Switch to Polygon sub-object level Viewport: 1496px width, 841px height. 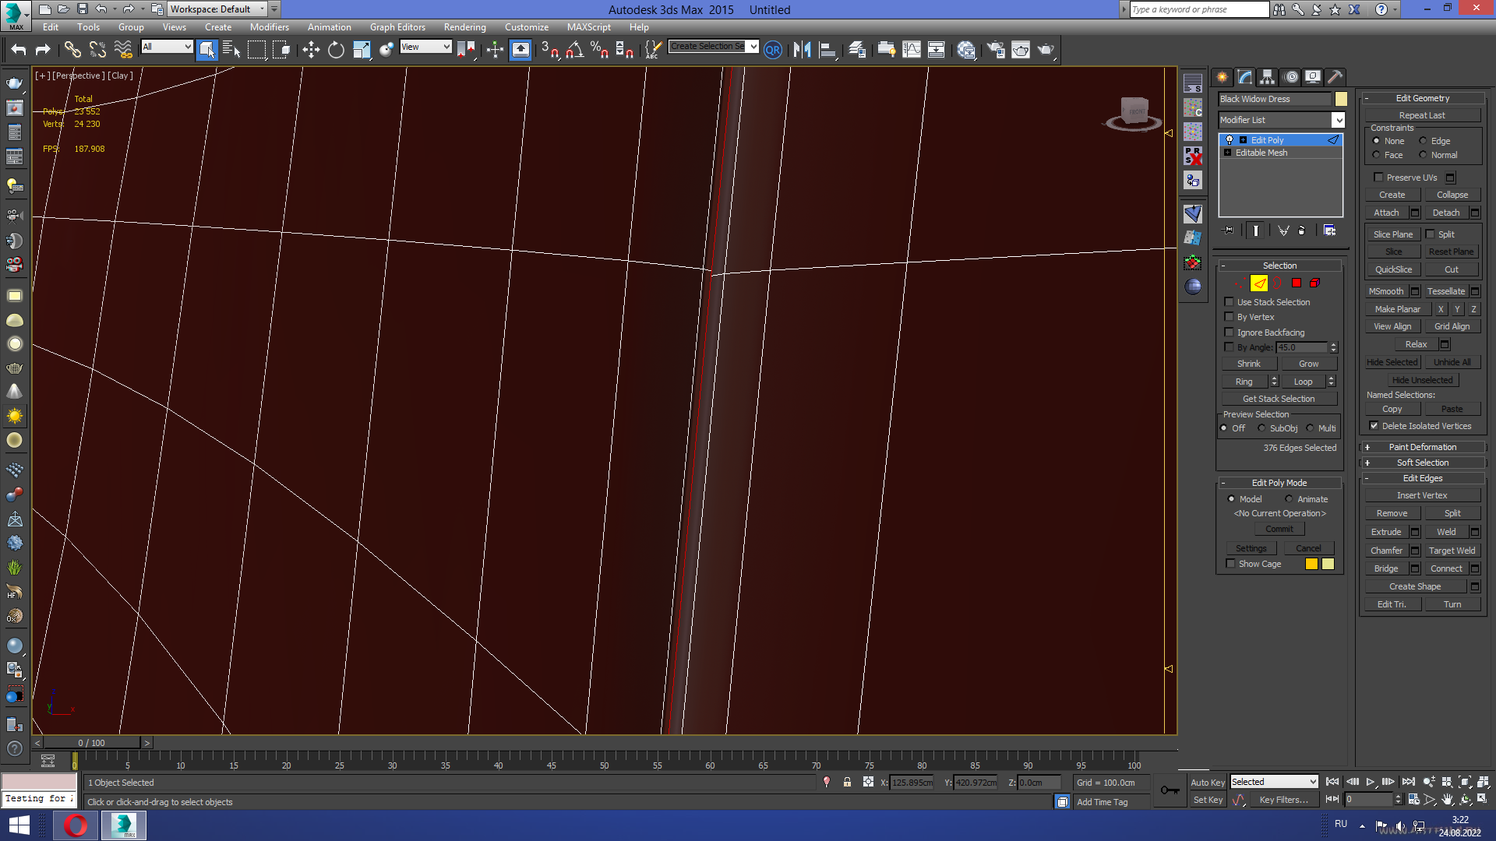(x=1297, y=283)
